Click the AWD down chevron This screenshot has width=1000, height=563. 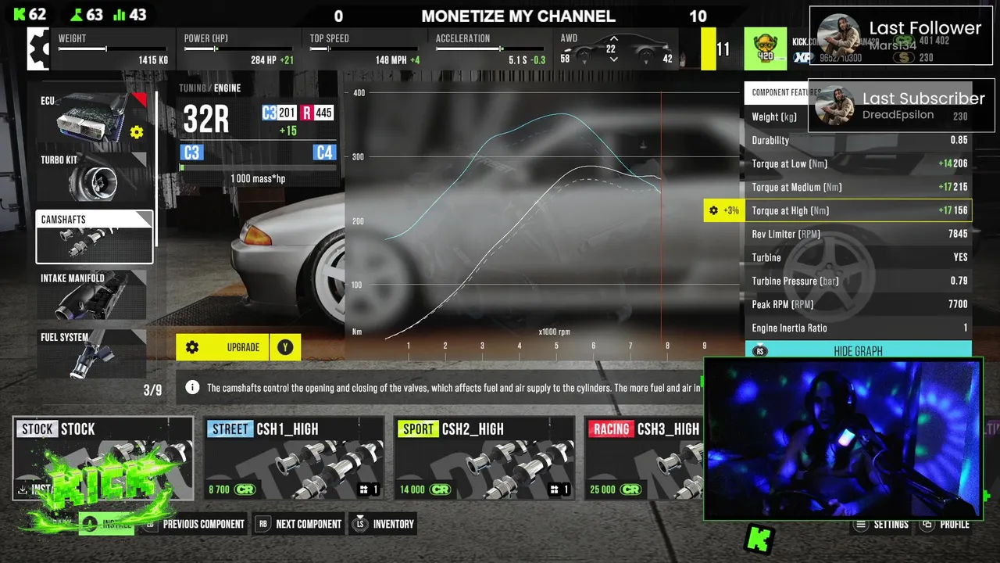coord(613,59)
